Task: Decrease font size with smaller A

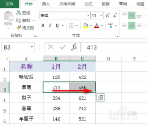Action: point(115,15)
